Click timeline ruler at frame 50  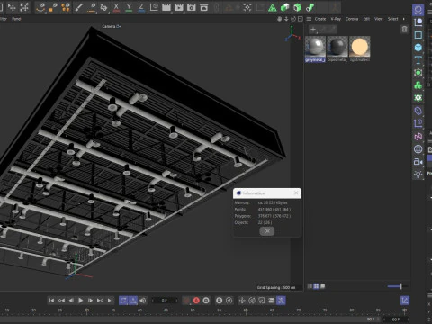[193, 311]
